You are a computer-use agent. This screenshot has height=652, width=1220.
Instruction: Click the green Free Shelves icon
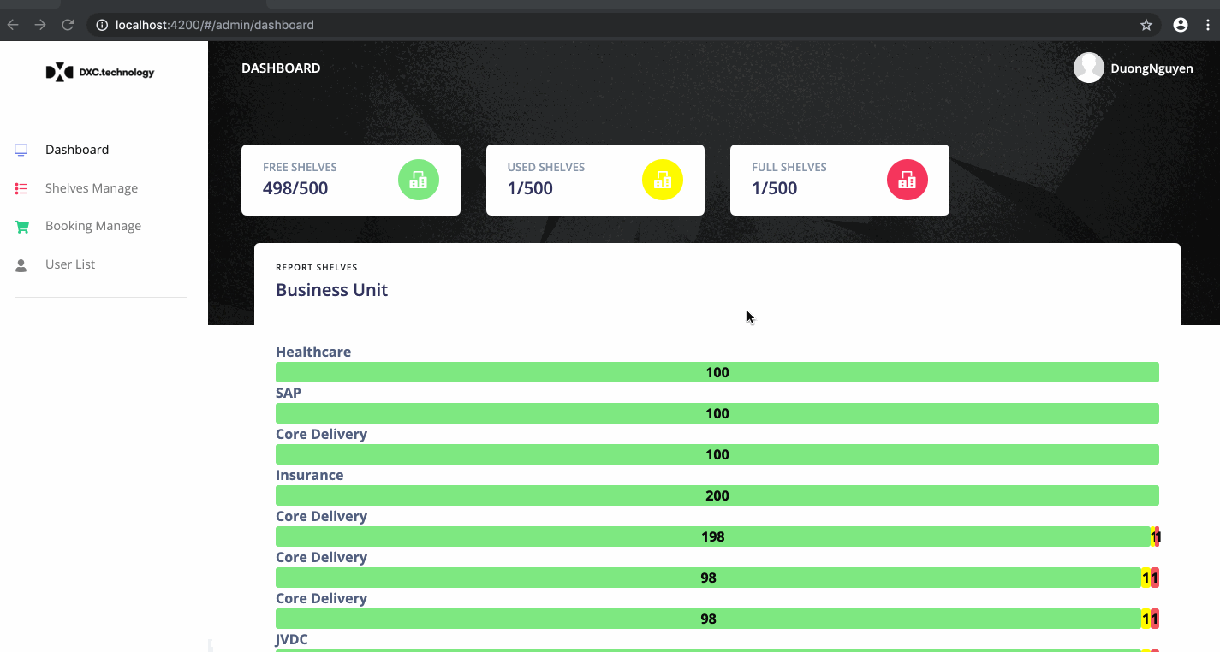pos(419,180)
